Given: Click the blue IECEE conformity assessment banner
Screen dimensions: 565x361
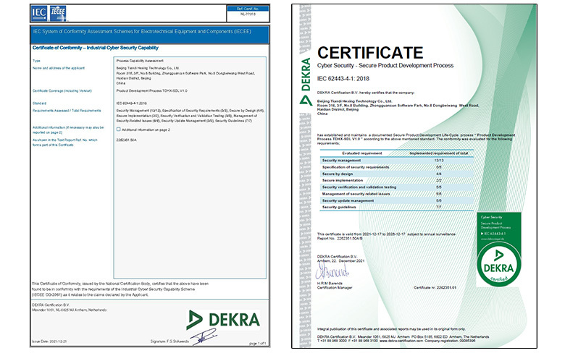Looking at the screenshot, I should tap(149, 35).
